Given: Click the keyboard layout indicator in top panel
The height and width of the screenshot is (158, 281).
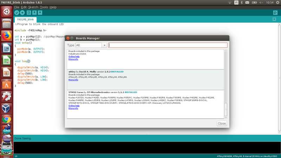Looking at the screenshot, I should [x=236, y=2].
